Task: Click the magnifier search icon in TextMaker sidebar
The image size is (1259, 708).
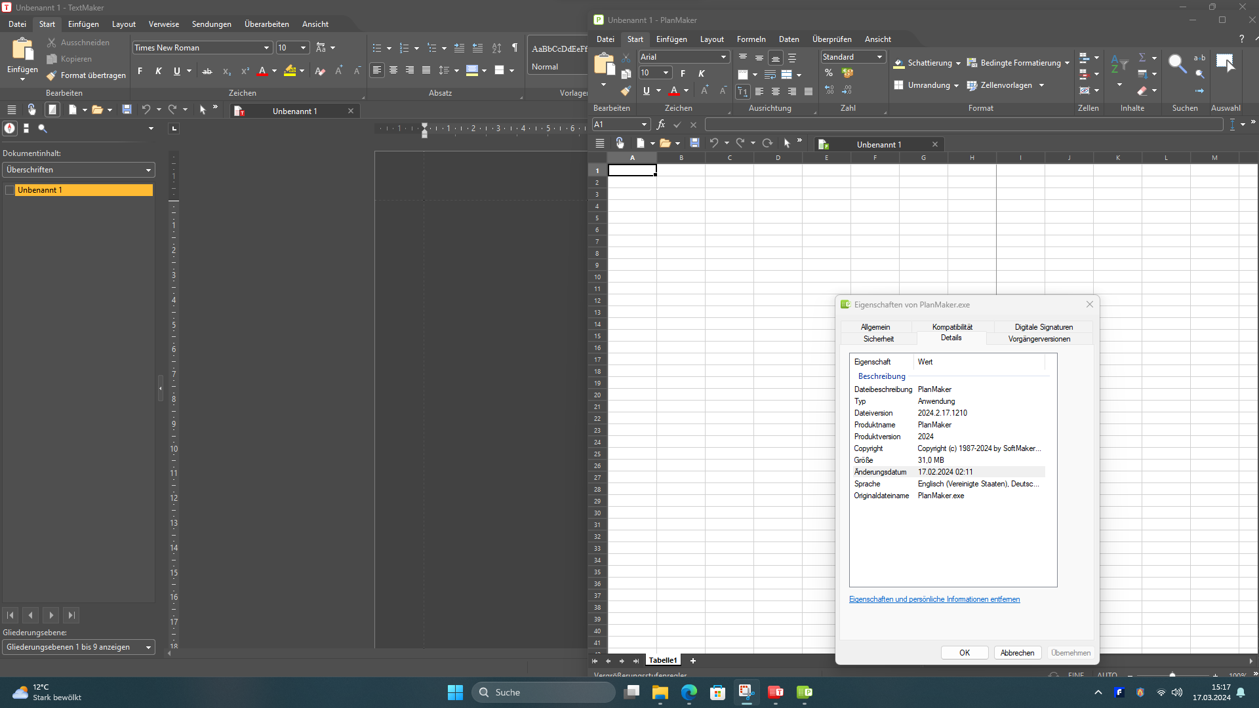Action: point(43,128)
